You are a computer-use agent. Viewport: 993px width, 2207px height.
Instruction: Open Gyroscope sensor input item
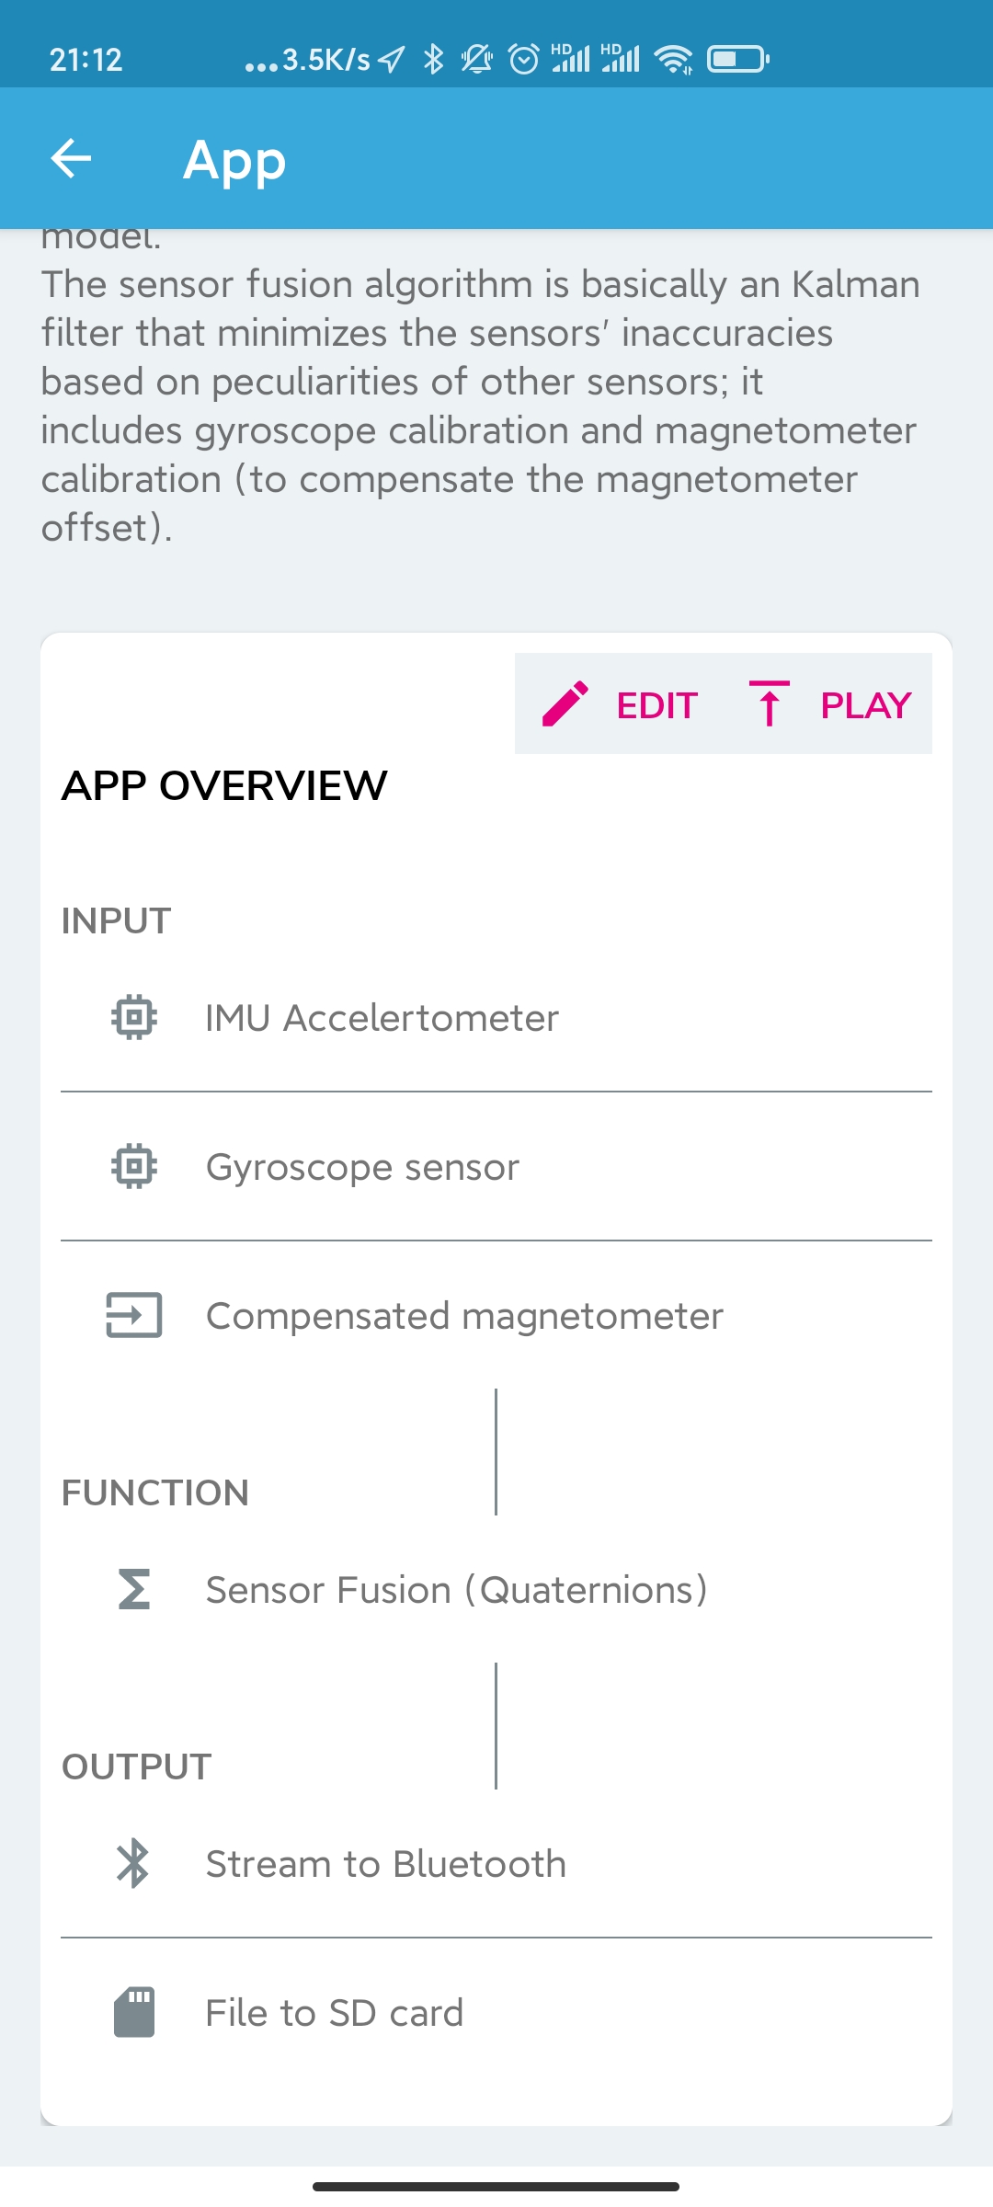tap(496, 1167)
